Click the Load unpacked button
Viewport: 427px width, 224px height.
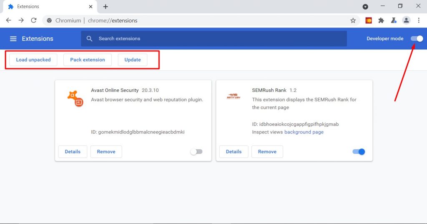click(33, 60)
